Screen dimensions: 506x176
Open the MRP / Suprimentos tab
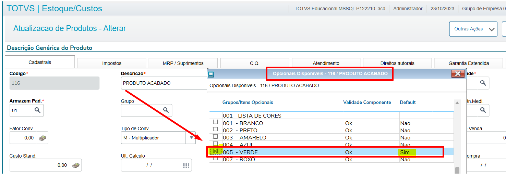183,63
